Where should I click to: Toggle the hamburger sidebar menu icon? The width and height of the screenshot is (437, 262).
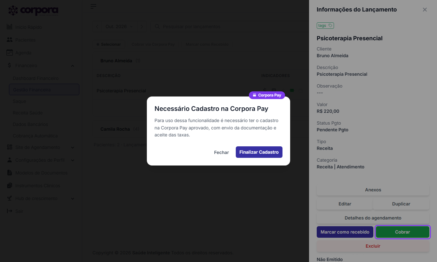coord(93,6)
